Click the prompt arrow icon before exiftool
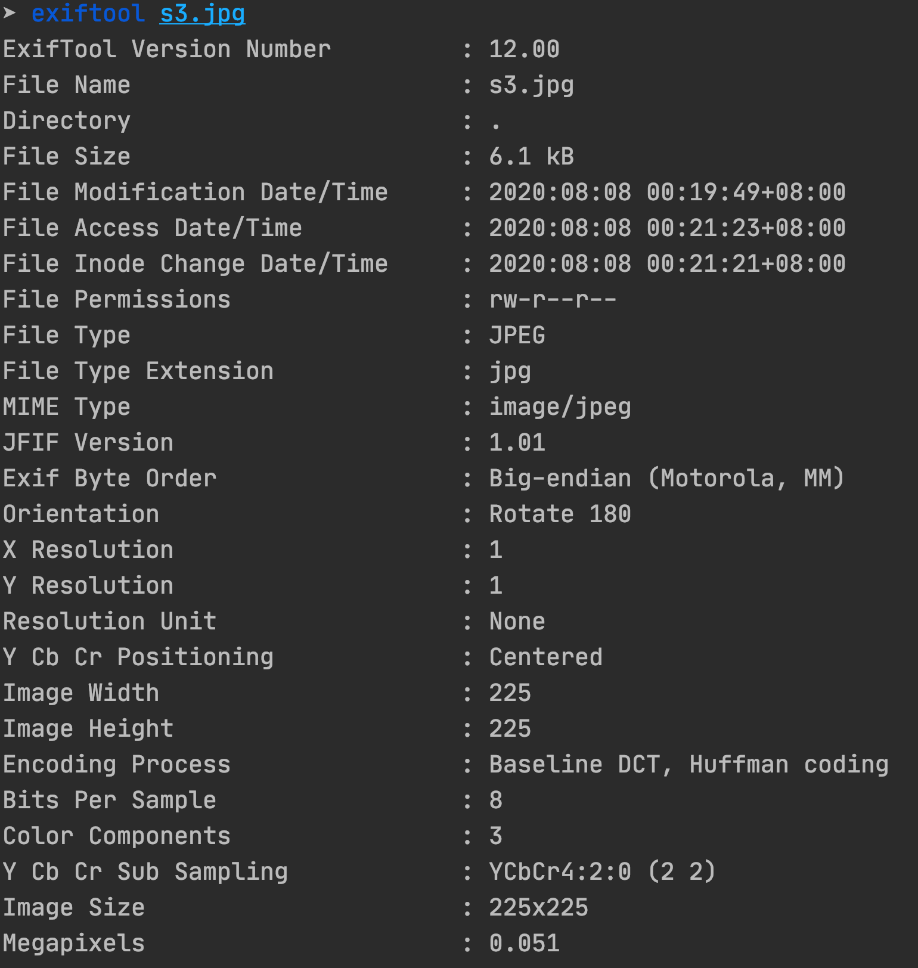Image resolution: width=918 pixels, height=968 pixels. (x=9, y=13)
